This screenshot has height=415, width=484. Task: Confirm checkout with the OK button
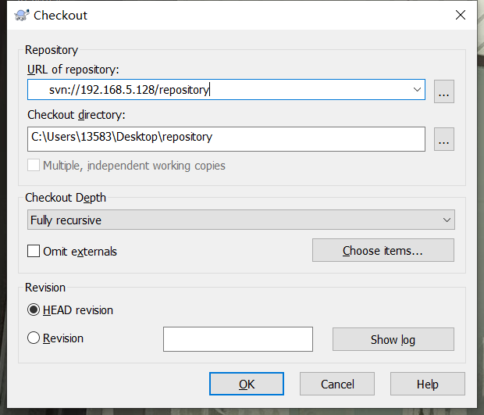(x=246, y=384)
